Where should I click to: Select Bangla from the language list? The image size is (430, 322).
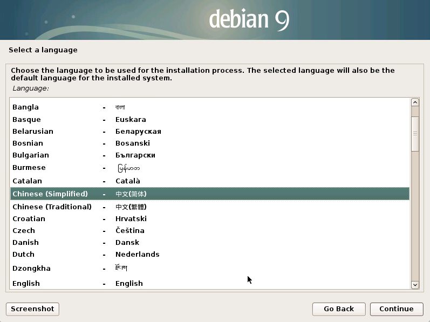pos(210,107)
